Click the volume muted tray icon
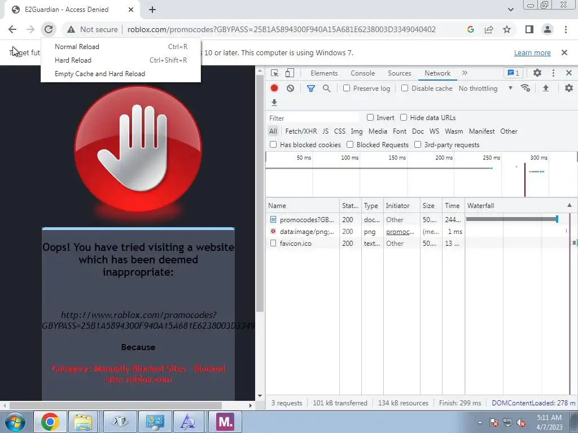578x433 pixels. pos(521,422)
